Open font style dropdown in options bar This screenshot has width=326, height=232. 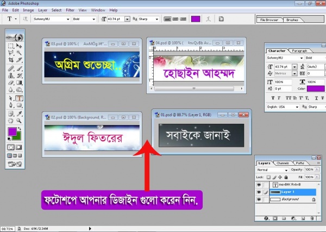click(94, 19)
